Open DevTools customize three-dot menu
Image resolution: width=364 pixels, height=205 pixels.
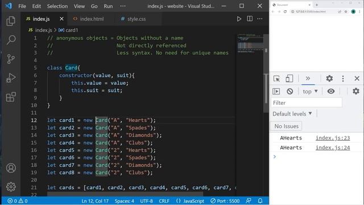[x=343, y=79]
